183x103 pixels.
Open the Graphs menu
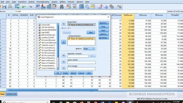pyautogui.click(x=54, y=2)
